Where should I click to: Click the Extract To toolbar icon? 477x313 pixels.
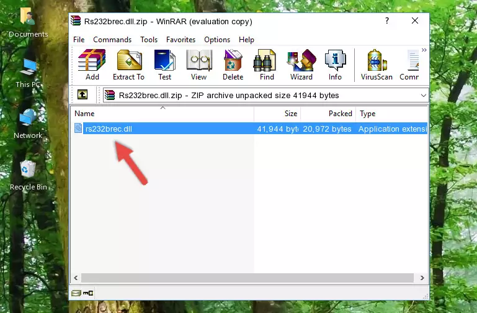coord(128,65)
